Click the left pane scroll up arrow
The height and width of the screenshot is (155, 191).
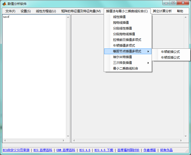[x=68, y=17]
